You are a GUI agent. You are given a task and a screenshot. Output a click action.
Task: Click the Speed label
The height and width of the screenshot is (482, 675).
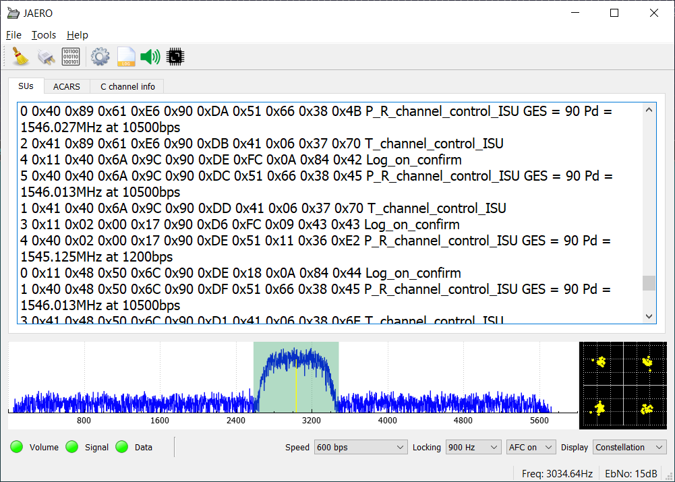[x=297, y=447]
